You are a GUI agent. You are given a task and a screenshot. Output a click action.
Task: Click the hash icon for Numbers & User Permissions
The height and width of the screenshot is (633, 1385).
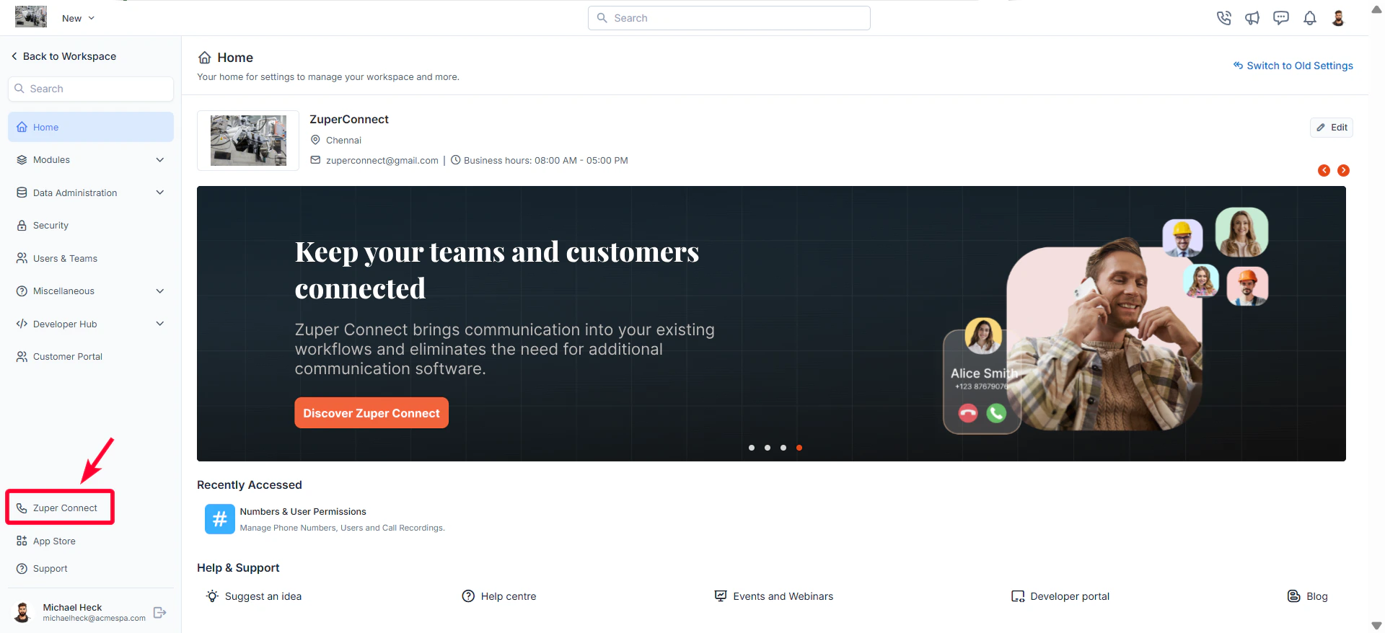tap(220, 519)
